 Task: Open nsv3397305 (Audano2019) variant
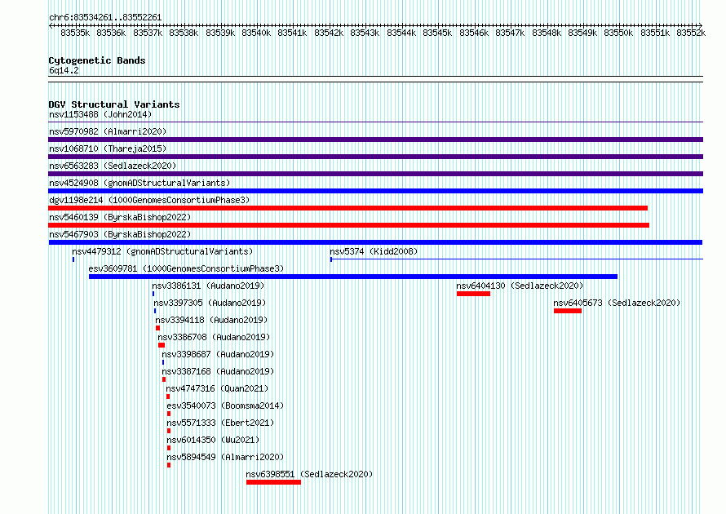(x=210, y=303)
